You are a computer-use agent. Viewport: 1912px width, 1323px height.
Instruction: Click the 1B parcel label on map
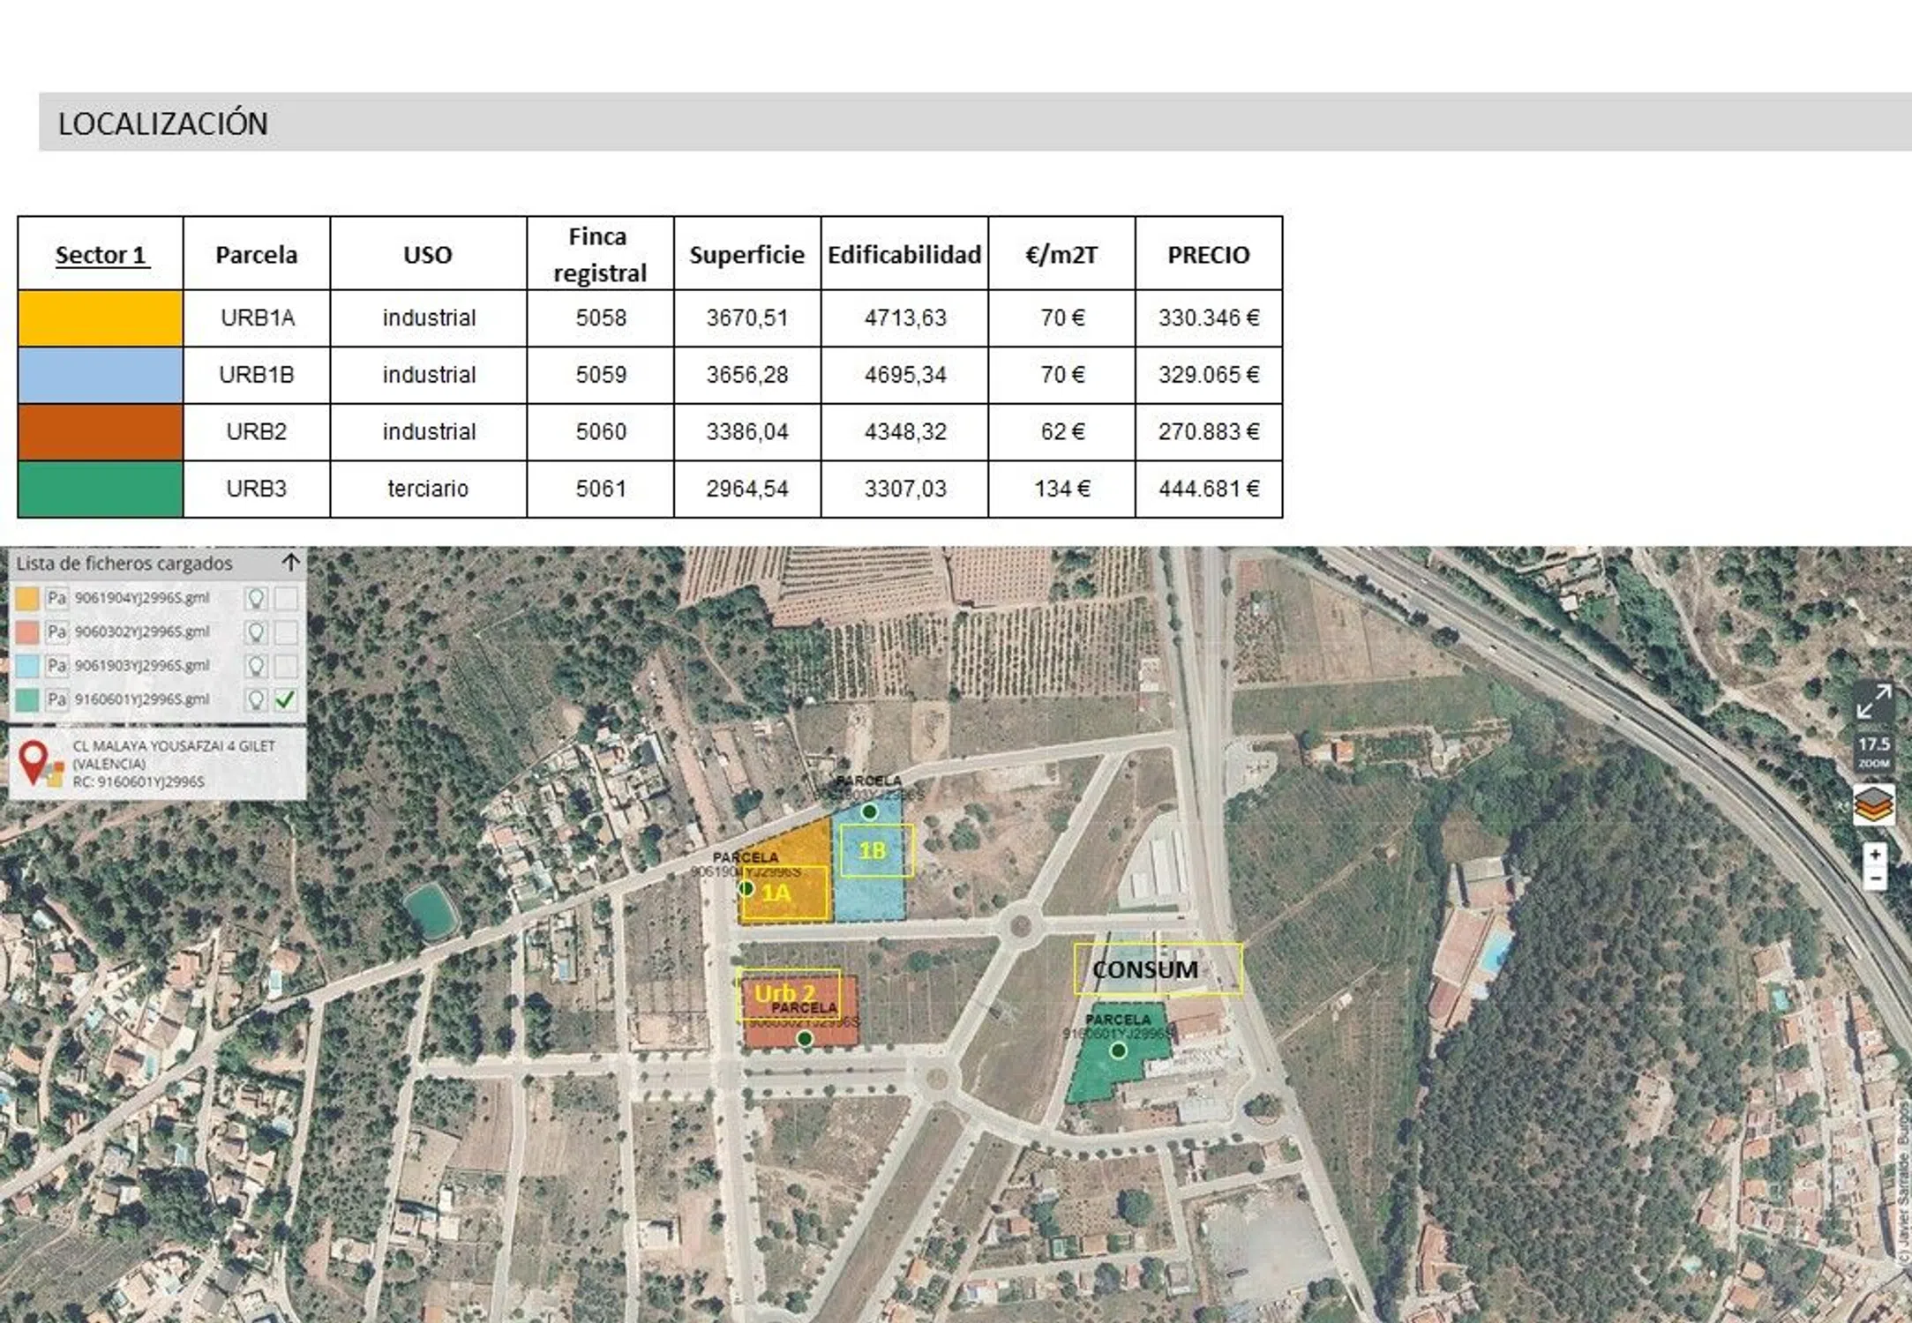tap(873, 850)
